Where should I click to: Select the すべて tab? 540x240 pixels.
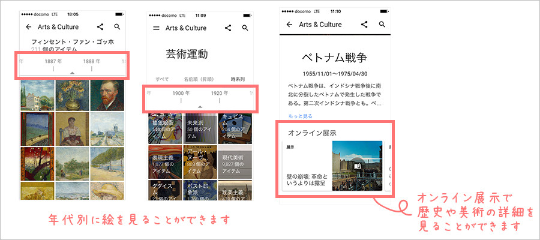tap(162, 79)
